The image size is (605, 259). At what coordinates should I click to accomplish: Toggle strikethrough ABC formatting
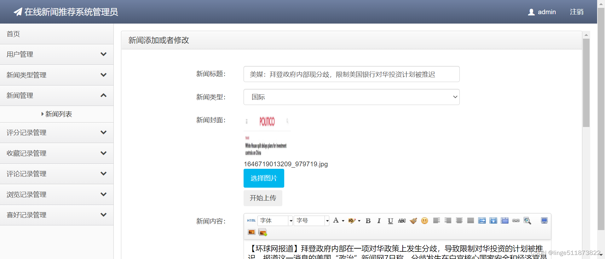(402, 221)
